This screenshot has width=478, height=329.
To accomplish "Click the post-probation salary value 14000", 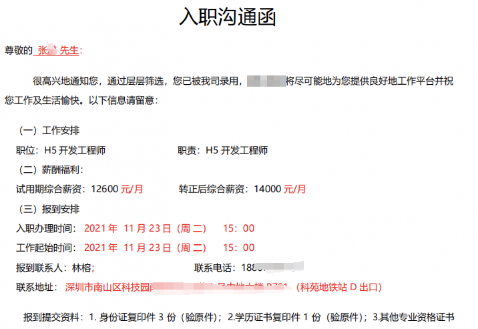I will click(x=268, y=189).
